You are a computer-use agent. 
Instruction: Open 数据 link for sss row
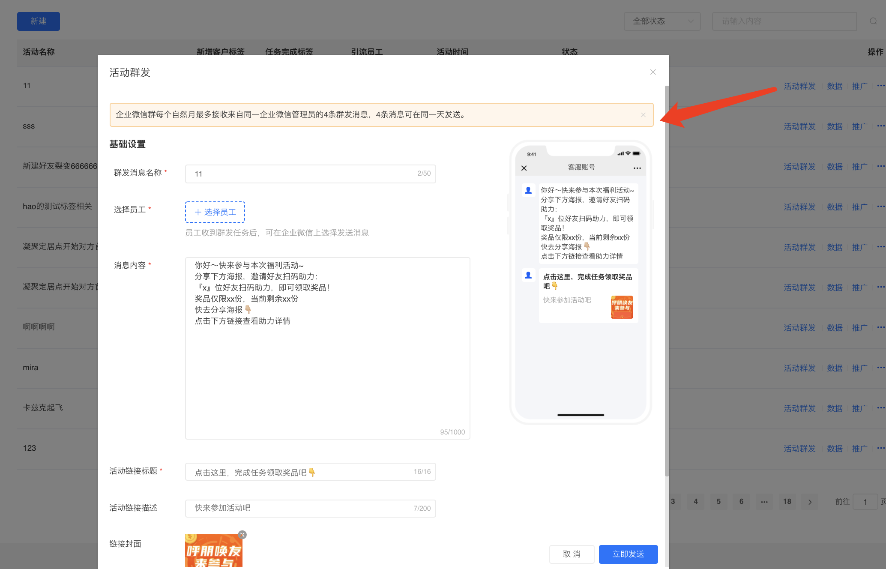835,126
